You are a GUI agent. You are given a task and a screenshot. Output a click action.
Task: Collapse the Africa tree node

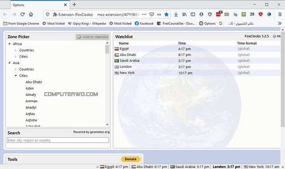click(9, 44)
